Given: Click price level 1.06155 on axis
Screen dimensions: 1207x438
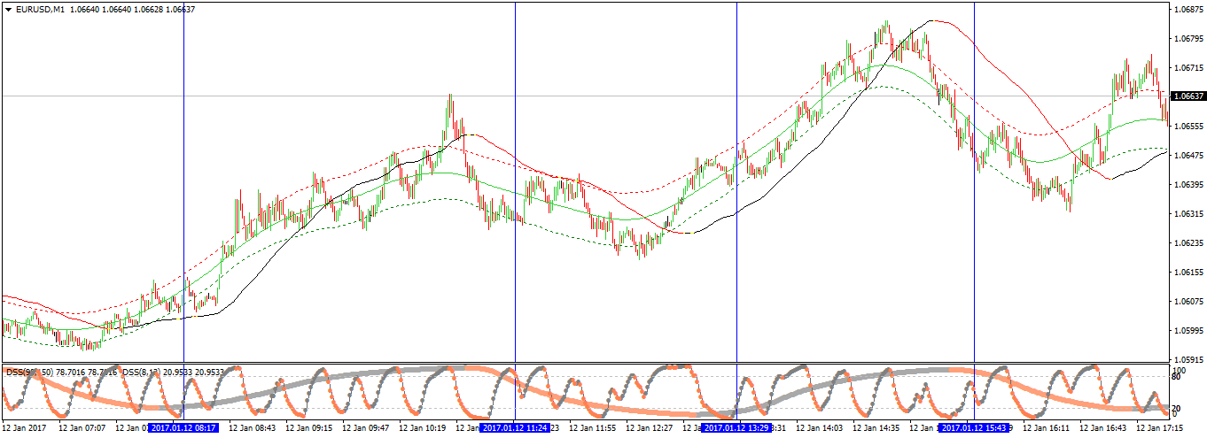Looking at the screenshot, I should pos(1187,273).
